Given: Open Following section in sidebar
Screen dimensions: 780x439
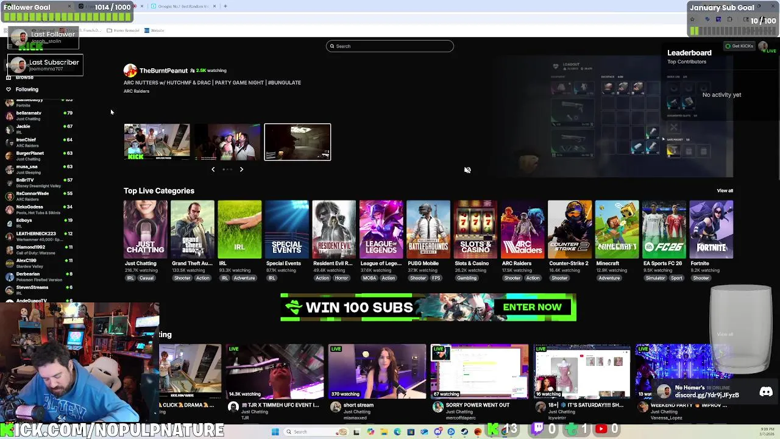Looking at the screenshot, I should (27, 90).
